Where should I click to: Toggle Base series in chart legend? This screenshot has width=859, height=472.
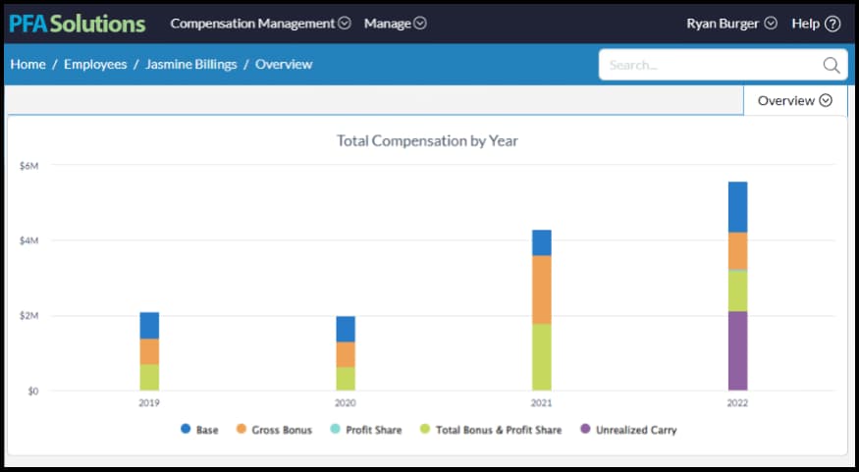point(200,430)
